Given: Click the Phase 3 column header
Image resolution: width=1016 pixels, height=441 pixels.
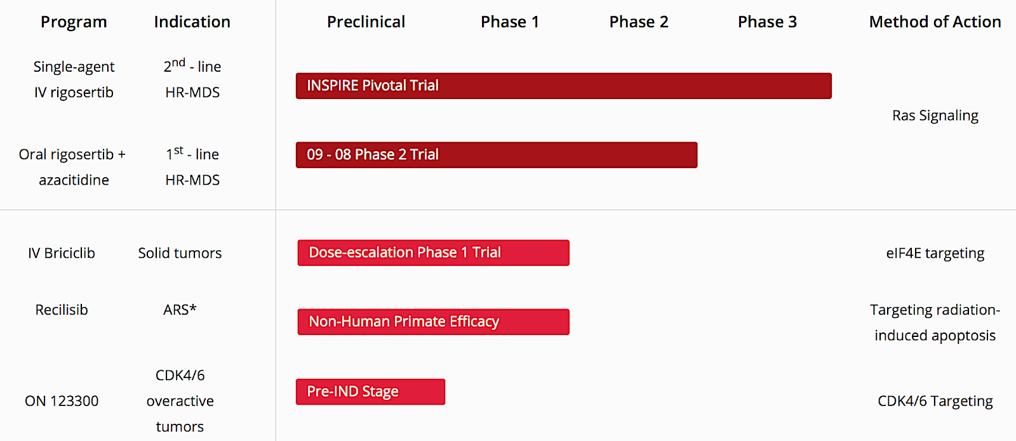Looking at the screenshot, I should click(767, 22).
